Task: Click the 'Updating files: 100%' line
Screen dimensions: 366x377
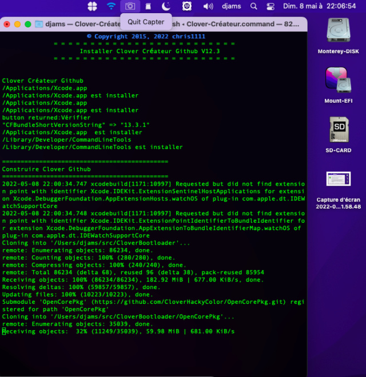Action: pos(77,295)
